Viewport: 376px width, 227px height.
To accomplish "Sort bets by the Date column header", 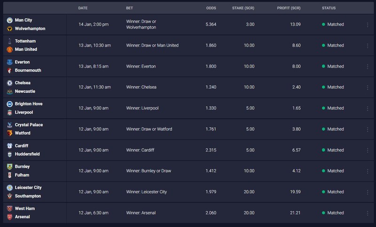I will [x=83, y=8].
